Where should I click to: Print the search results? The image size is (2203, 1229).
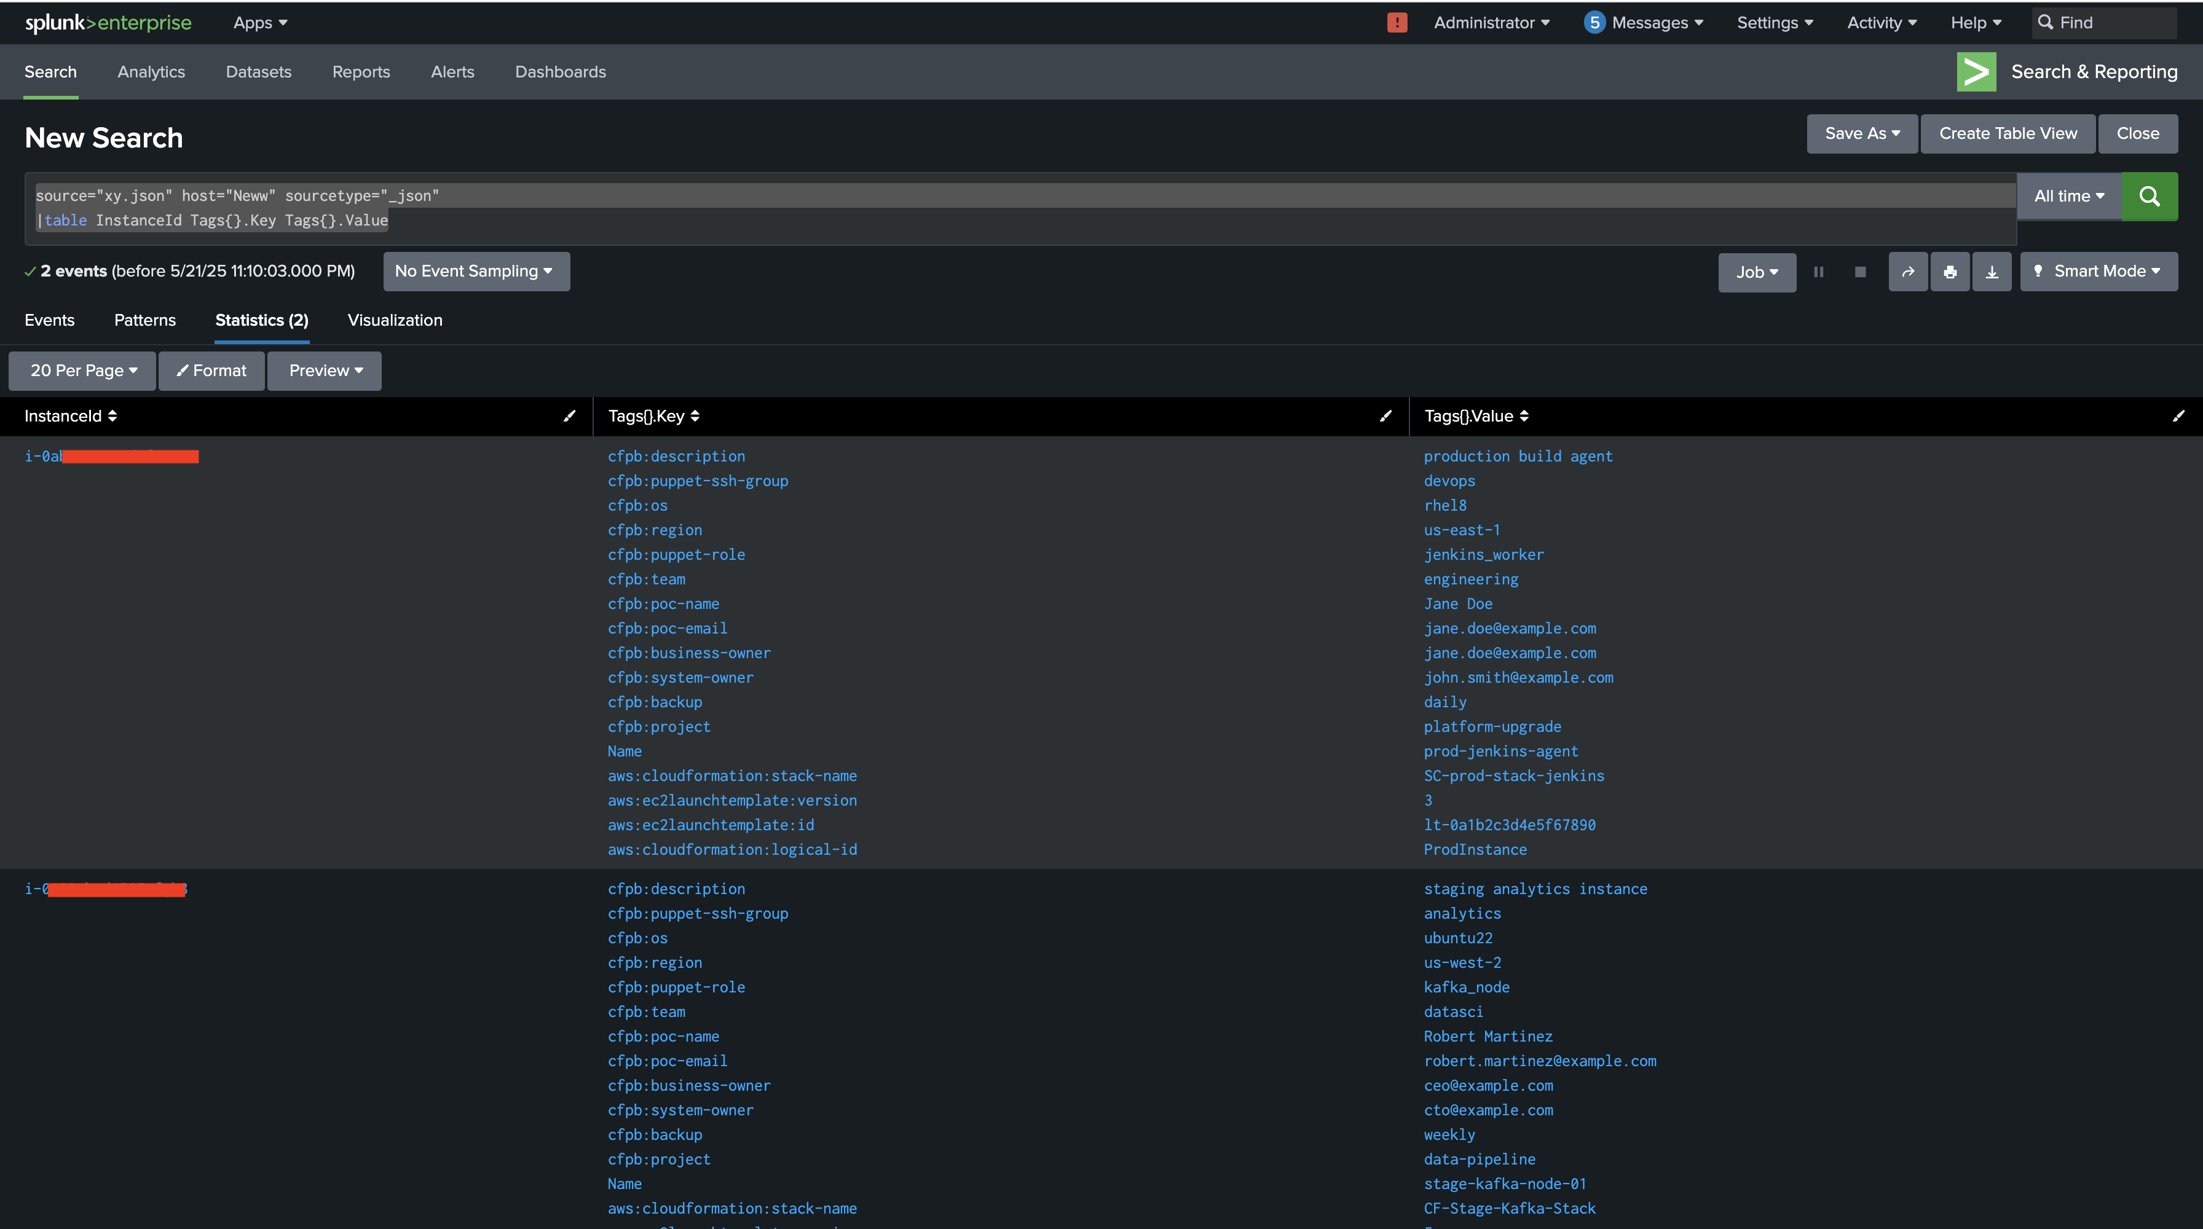click(x=1950, y=271)
